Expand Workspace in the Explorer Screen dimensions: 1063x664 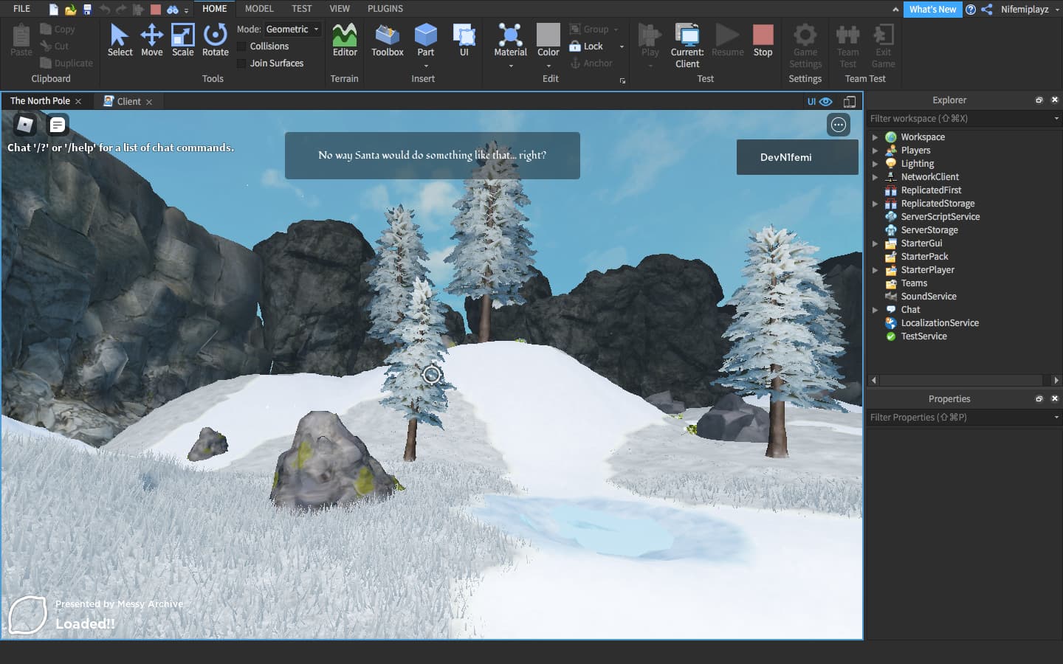pyautogui.click(x=875, y=136)
